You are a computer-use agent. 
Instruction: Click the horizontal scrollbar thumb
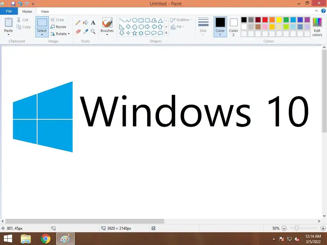[x=85, y=221]
